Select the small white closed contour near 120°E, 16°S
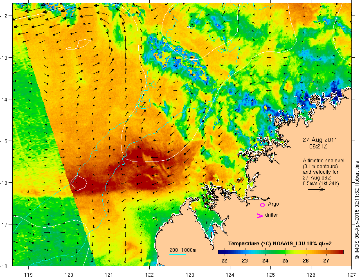360x278 pixels. pos(79,183)
